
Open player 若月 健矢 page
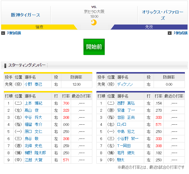126,153
